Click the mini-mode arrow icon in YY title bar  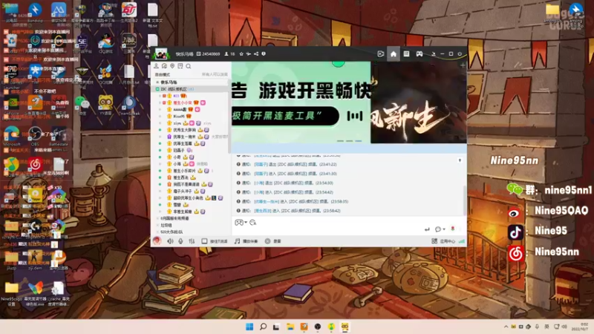pos(434,54)
